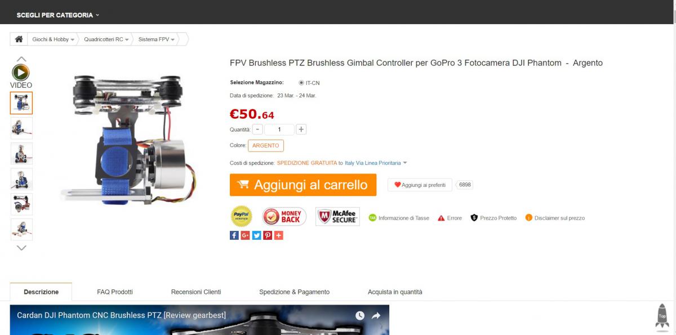The width and height of the screenshot is (676, 335).
Task: Share the product on Facebook
Action: [234, 235]
